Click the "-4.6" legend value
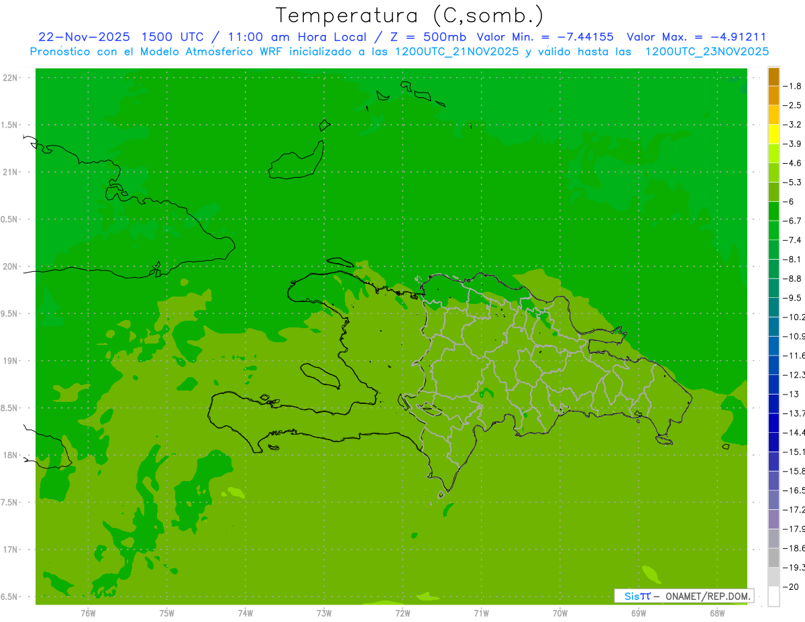805x622 pixels. click(x=794, y=163)
